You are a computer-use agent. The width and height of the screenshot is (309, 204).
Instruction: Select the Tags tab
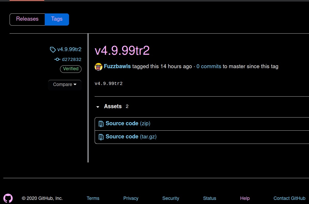pyautogui.click(x=57, y=19)
